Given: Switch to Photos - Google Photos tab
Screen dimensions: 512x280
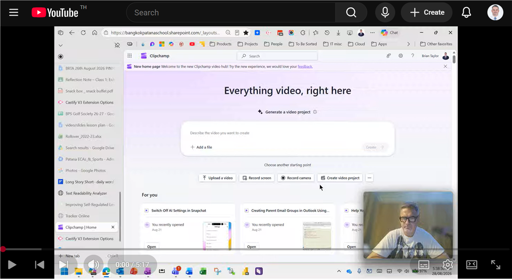Looking at the screenshot, I should pos(87,170).
